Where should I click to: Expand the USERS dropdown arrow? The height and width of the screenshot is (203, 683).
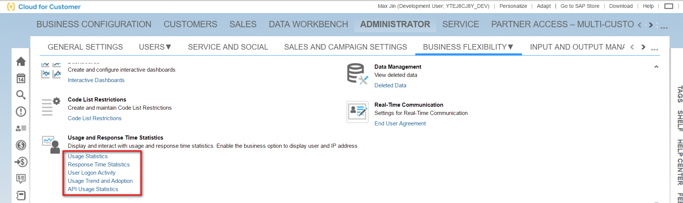[x=169, y=47]
